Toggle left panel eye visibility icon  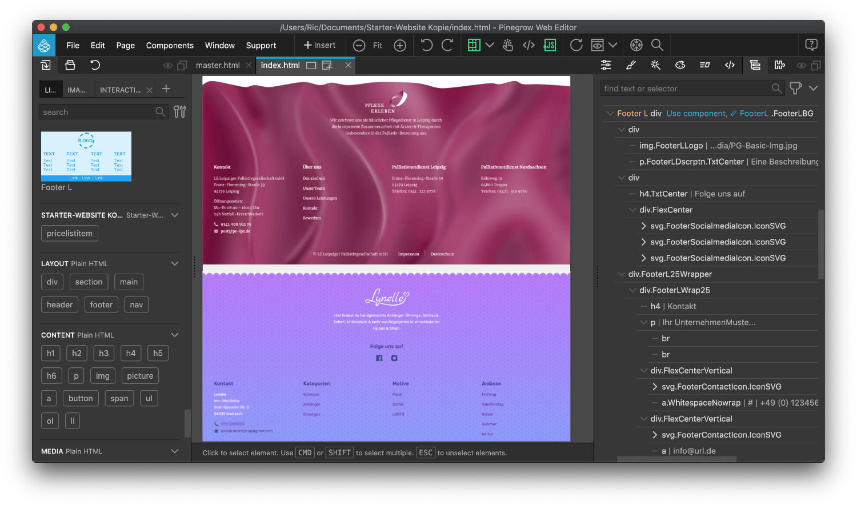coord(168,66)
